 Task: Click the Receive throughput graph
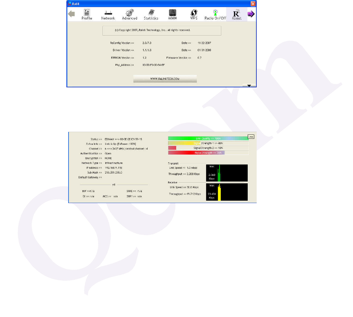(x=227, y=192)
